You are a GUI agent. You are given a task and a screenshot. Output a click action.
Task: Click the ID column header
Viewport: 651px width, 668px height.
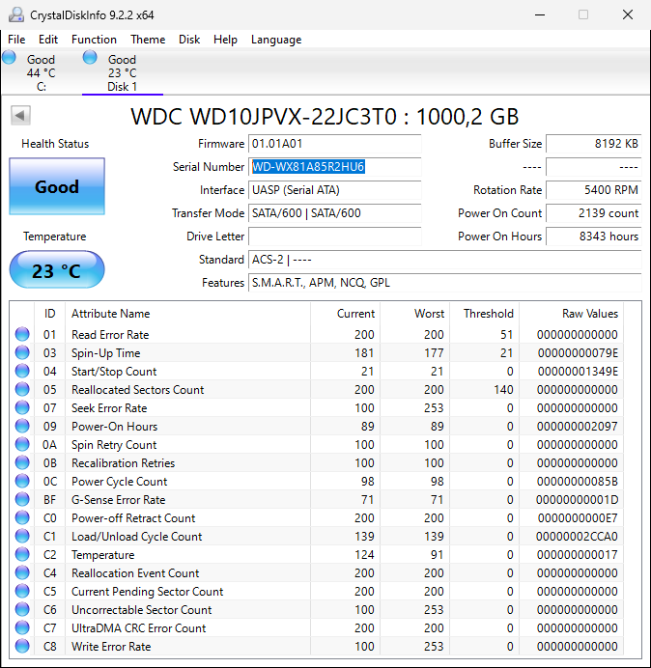[x=50, y=314]
